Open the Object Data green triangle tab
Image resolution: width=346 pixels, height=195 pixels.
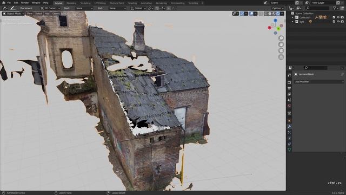click(289, 149)
